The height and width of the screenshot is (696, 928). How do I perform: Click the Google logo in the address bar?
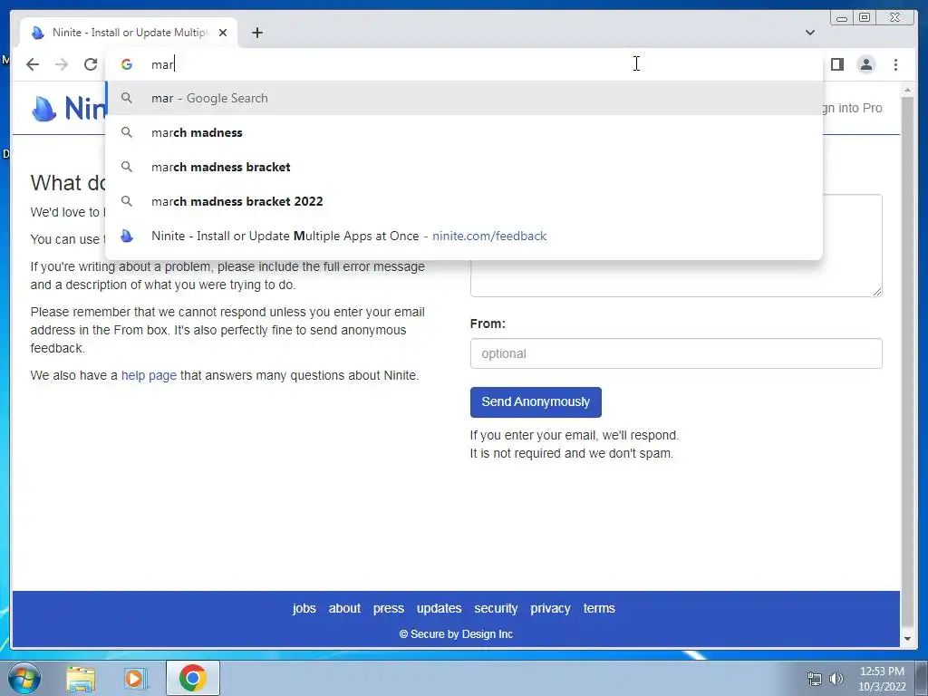[127, 64]
